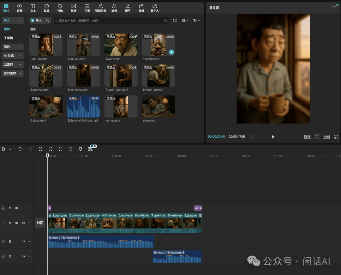Expand the AI 生成 sidebar section
The height and width of the screenshot is (275, 341).
click(x=13, y=56)
